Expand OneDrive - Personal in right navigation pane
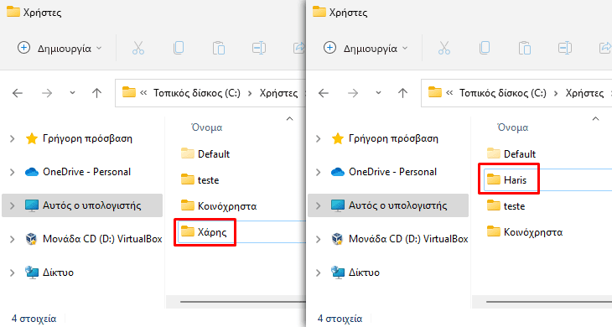 pos(318,172)
